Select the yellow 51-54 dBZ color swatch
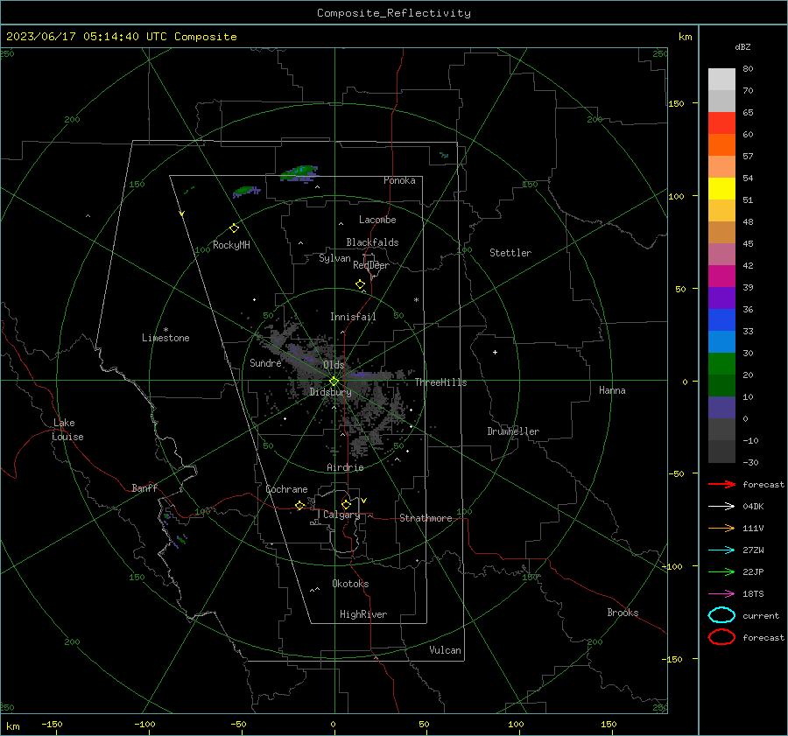788x736 pixels. tap(721, 189)
